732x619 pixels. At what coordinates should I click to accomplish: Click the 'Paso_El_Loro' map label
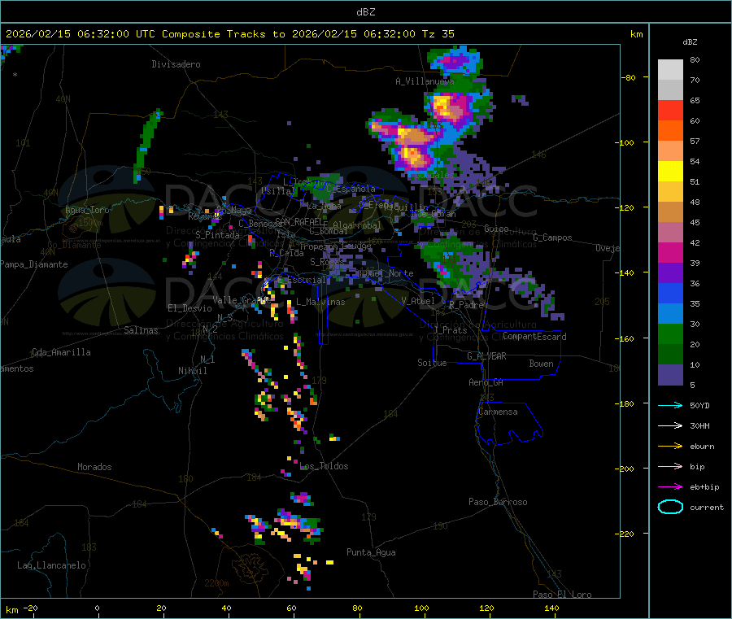click(562, 595)
